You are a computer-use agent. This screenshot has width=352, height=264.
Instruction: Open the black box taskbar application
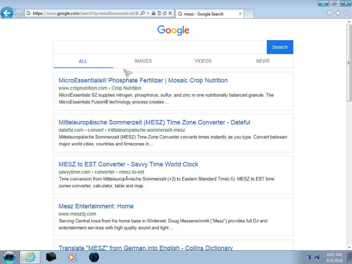point(51,257)
